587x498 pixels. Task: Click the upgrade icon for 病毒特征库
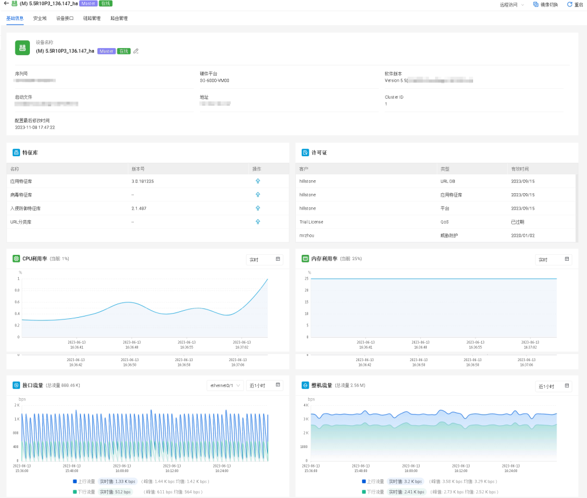[258, 194]
